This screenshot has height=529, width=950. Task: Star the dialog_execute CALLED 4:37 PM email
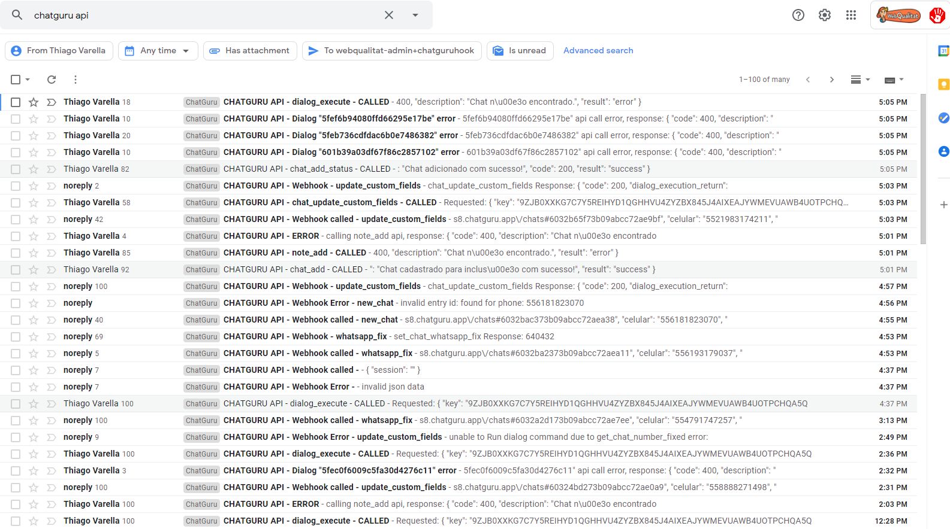(x=34, y=404)
